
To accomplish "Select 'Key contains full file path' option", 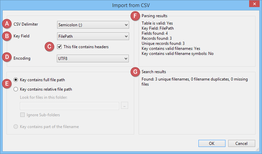I will point(16,80).
